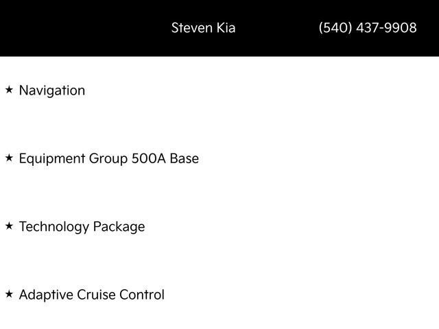Click the star next to Equipment Group 500A Base
The width and height of the screenshot is (439, 329).
coord(9,158)
